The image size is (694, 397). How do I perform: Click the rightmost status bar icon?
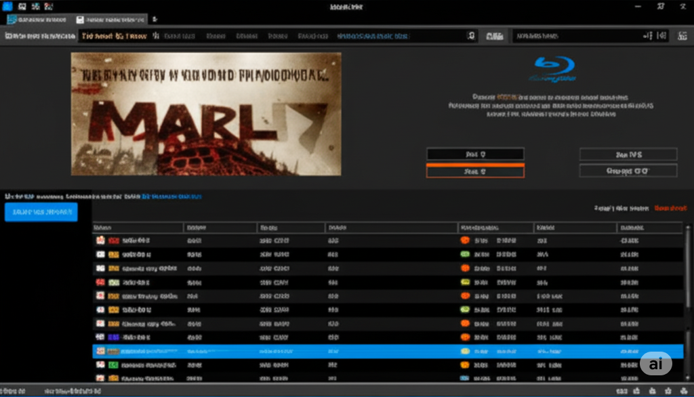684,391
